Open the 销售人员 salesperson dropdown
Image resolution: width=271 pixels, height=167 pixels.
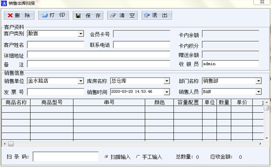[258, 92]
